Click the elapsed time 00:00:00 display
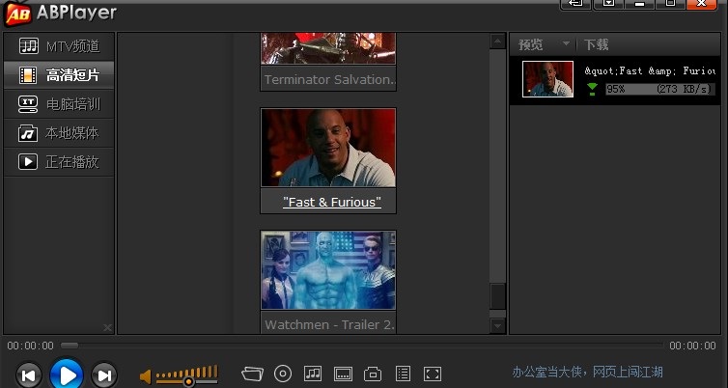This screenshot has width=728, height=388. (x=30, y=346)
